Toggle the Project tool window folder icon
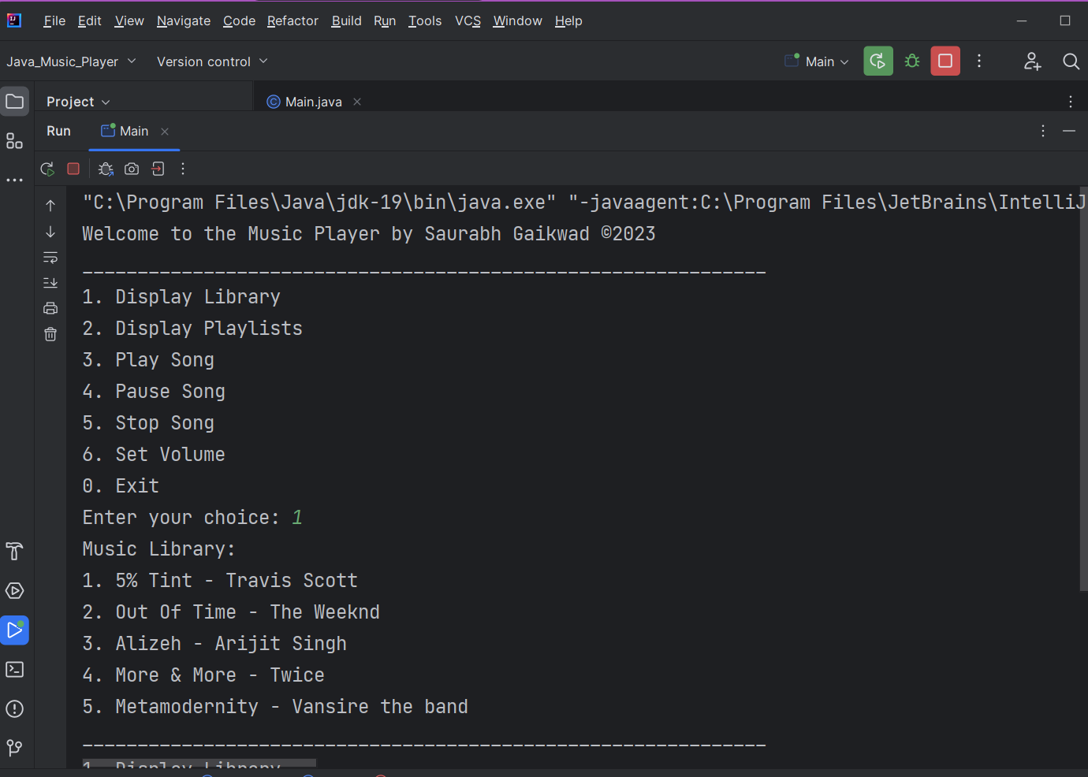 (14, 101)
